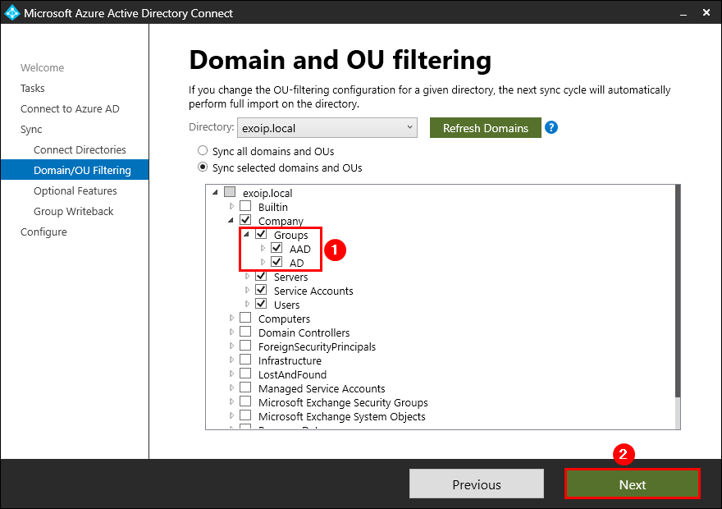Click the blue help question mark icon
The image size is (722, 509).
(551, 128)
